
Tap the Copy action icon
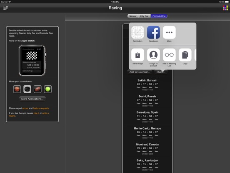point(185,55)
